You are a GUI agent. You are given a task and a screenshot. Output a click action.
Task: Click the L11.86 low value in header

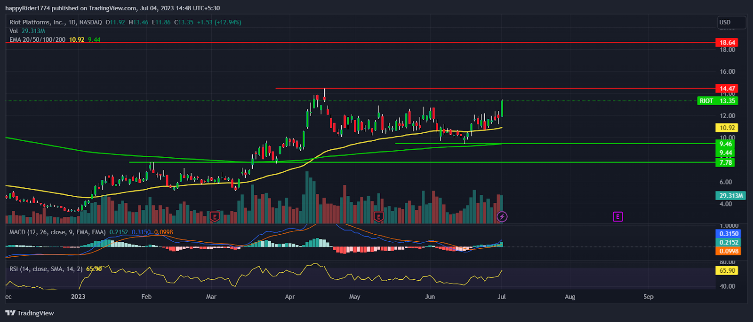tap(161, 22)
